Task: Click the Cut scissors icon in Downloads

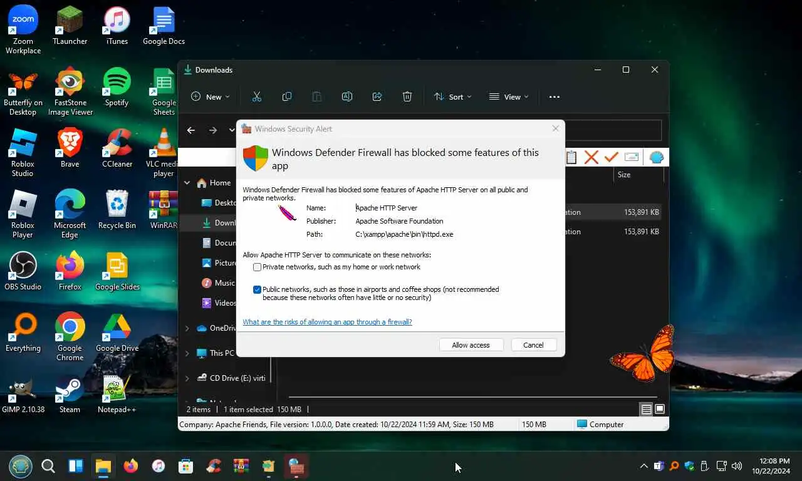Action: click(x=256, y=96)
